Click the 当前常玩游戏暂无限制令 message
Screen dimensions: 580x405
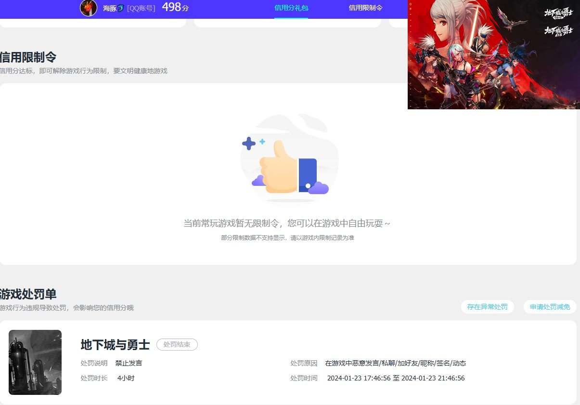[287, 223]
